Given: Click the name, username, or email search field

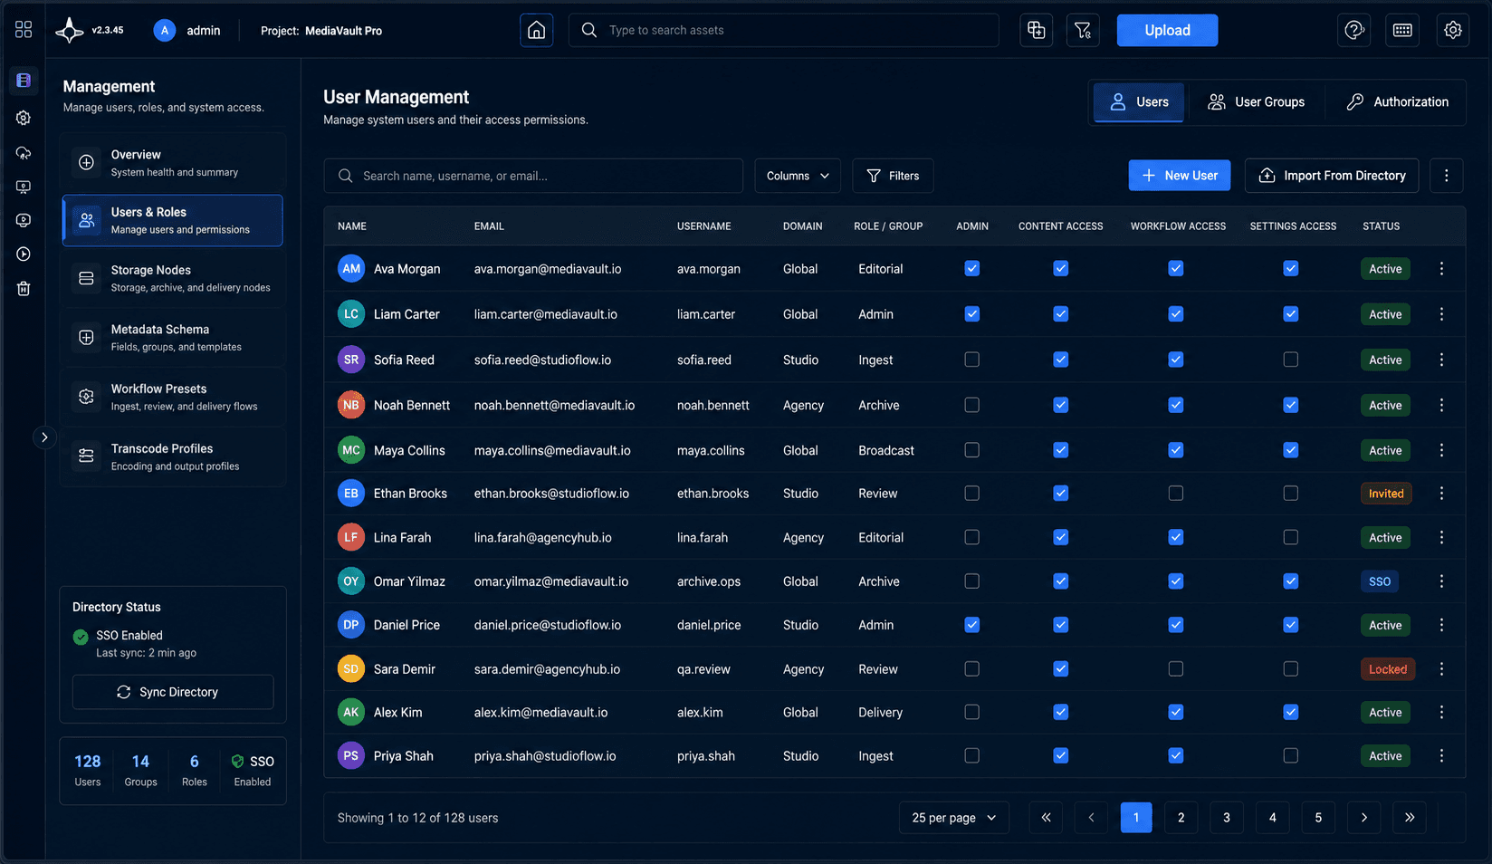Looking at the screenshot, I should click(x=533, y=176).
